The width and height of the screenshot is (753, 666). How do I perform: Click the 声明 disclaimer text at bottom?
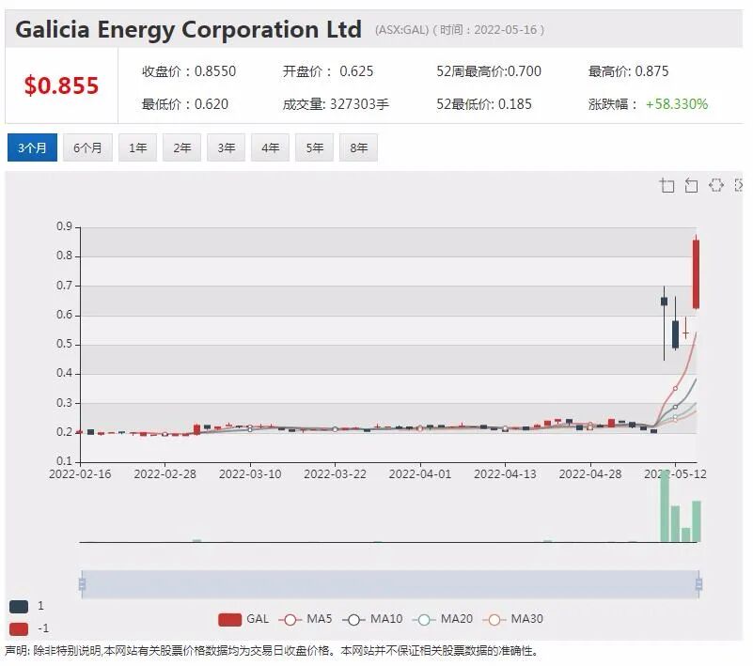[x=272, y=651]
